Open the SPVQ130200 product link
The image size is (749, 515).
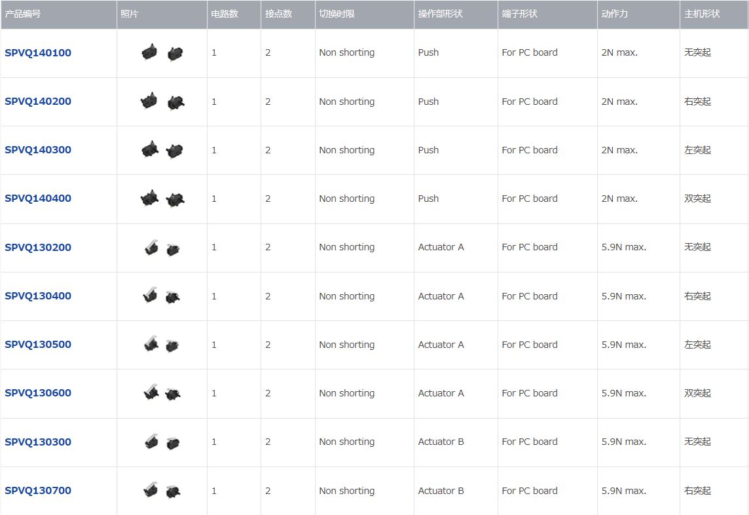(x=38, y=247)
